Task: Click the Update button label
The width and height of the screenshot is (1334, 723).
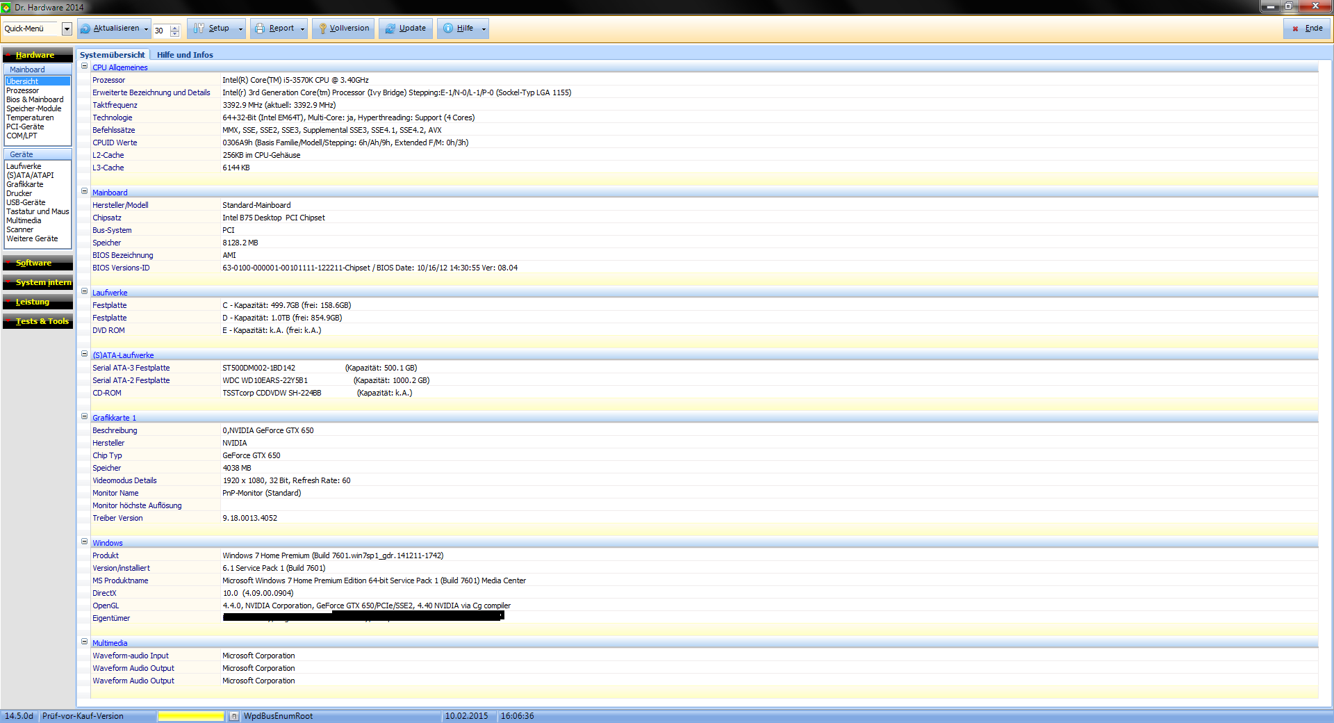Action: click(413, 29)
